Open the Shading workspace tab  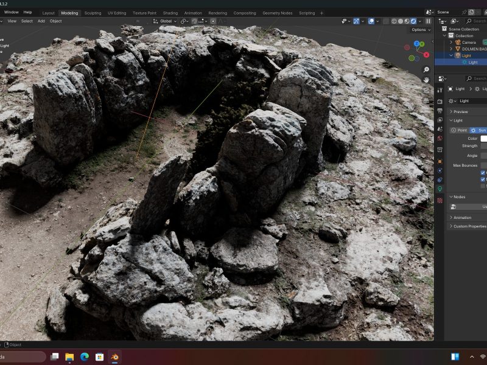click(170, 13)
